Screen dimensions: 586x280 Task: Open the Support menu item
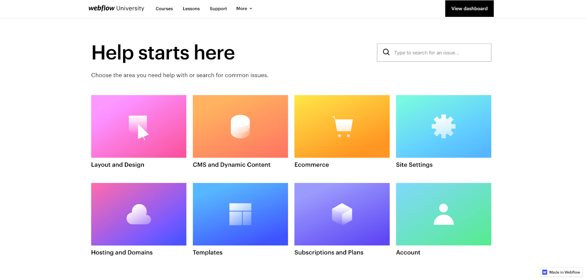pos(218,8)
